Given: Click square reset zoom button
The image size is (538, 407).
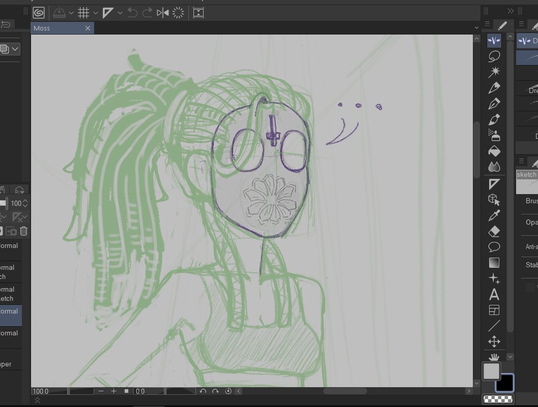Looking at the screenshot, I should (126, 391).
